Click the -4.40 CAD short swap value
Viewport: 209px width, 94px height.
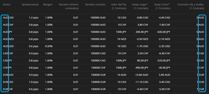(x=164, y=17)
